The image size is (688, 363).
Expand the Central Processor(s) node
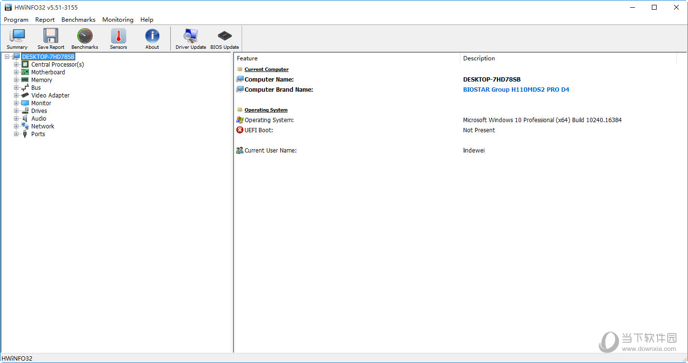click(16, 64)
